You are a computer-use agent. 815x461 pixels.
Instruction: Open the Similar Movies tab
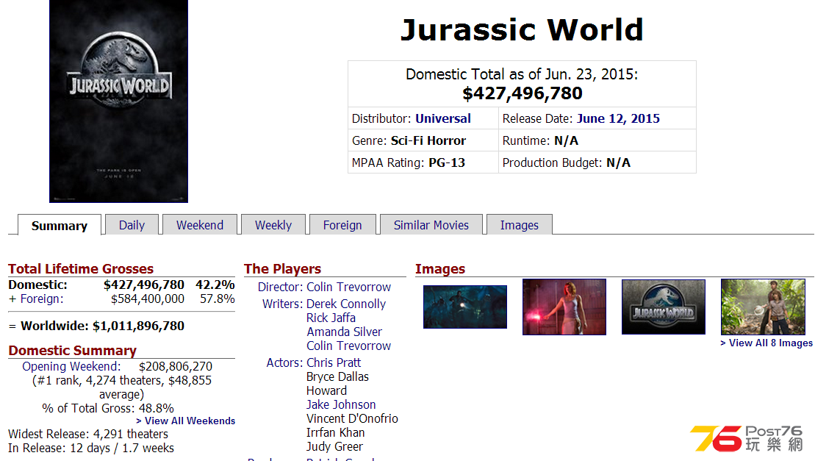(x=431, y=225)
